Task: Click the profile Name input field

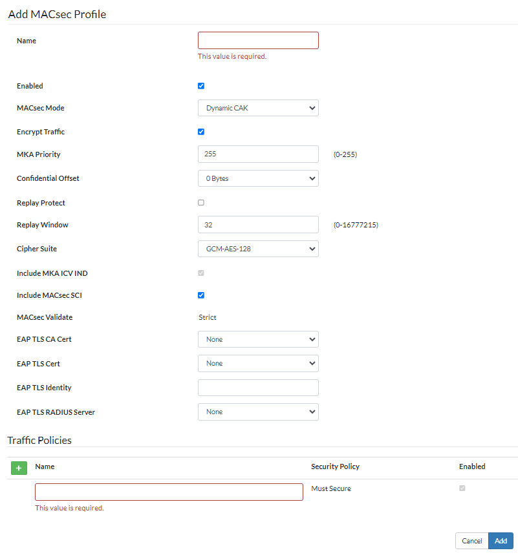Action: tap(258, 41)
